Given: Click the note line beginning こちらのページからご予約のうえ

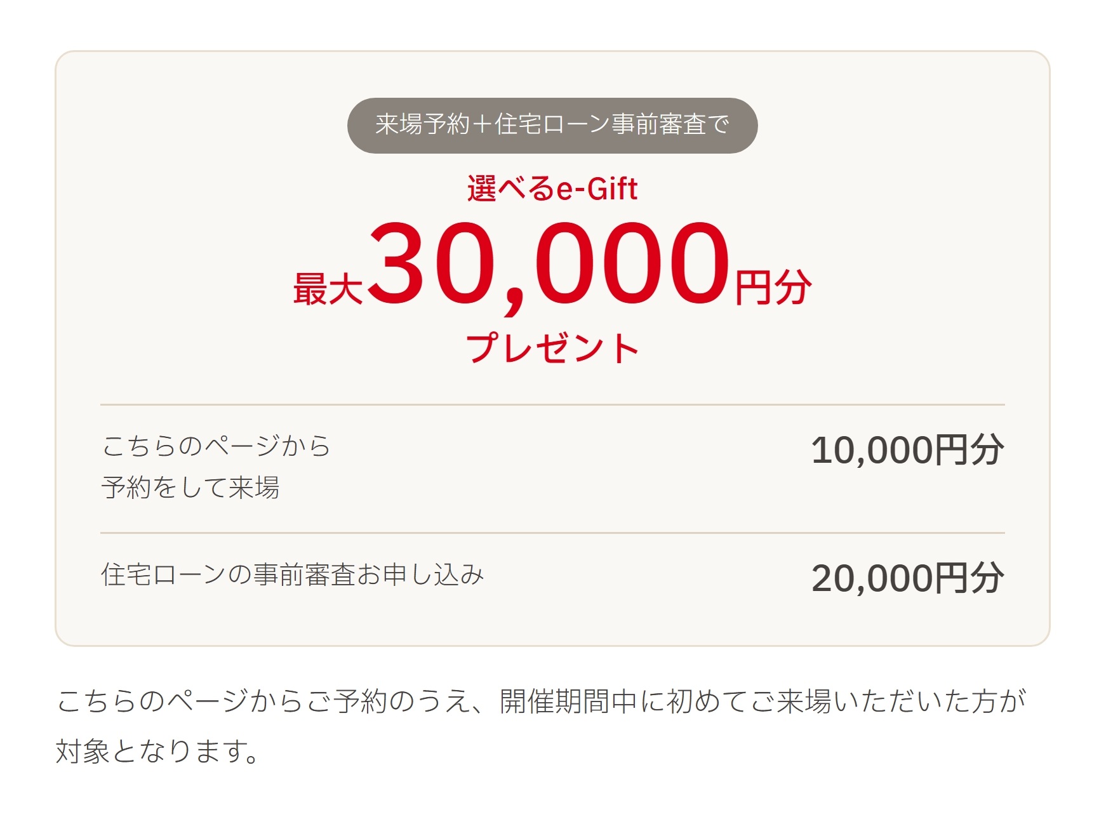Looking at the screenshot, I should point(541,701).
